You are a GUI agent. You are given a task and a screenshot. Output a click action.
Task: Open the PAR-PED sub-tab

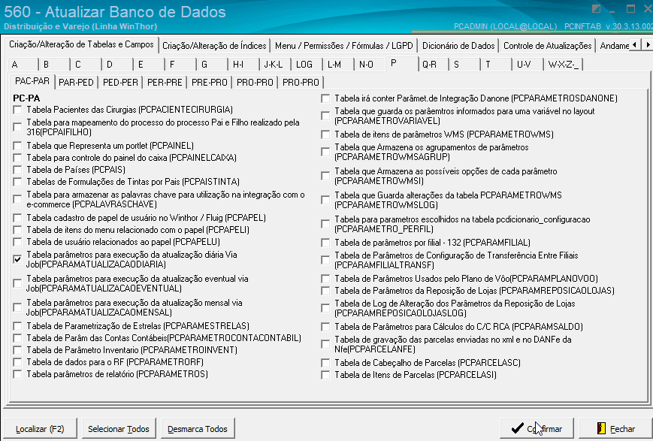pyautogui.click(x=76, y=83)
